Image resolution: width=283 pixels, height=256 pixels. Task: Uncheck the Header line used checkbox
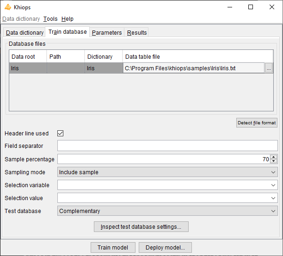60,134
